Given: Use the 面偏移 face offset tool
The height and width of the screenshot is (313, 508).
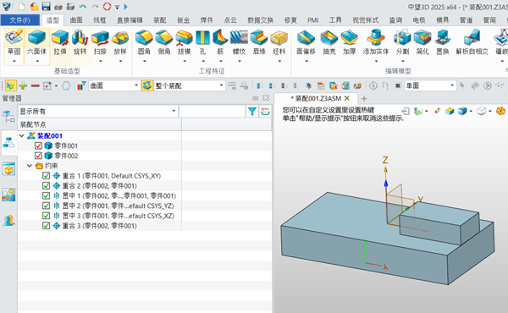Looking at the screenshot, I should 306,42.
